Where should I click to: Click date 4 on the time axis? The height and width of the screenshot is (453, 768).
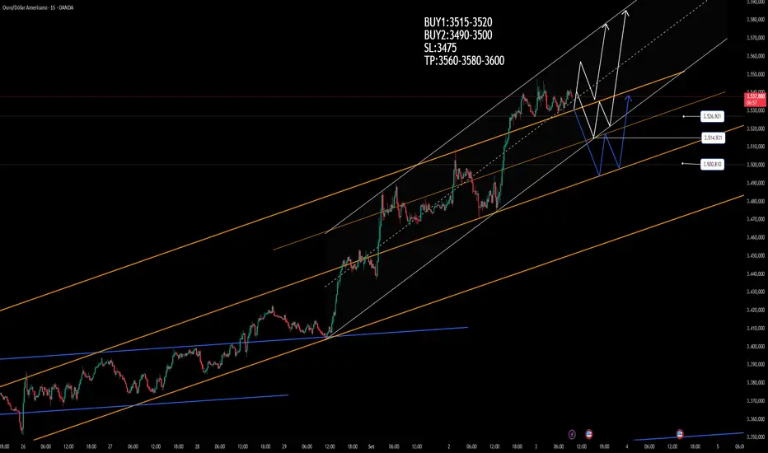point(627,446)
